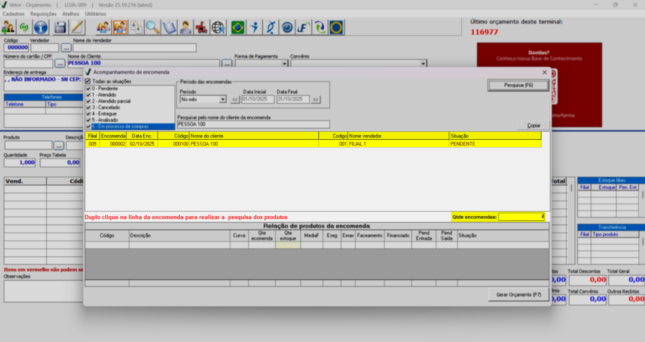Click the red delivery motorcycle icon
Screen dimensions: 645x342
(202, 28)
